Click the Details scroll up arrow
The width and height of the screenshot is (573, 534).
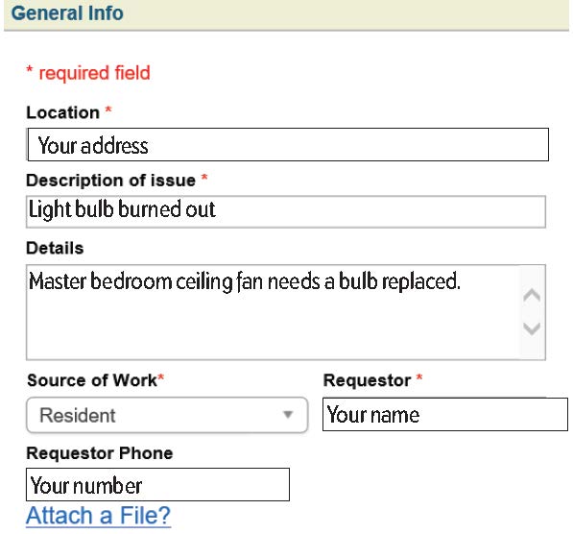tap(532, 295)
